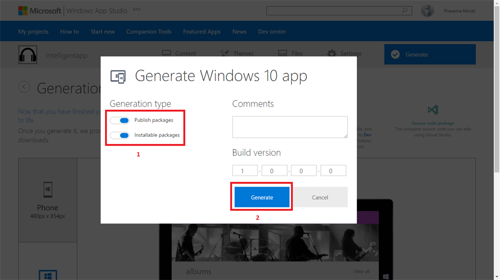Click the Dev link text
Viewport: 500px width, 280px height.
click(x=367, y=135)
